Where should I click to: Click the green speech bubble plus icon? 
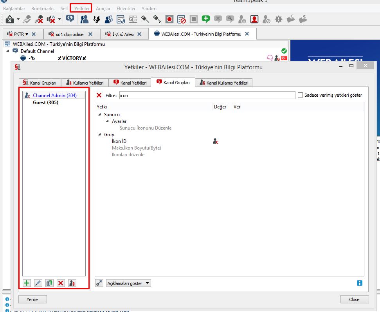[206, 19]
